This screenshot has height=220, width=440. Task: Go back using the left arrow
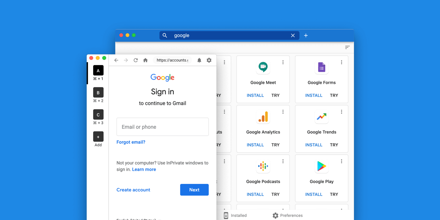(x=116, y=60)
